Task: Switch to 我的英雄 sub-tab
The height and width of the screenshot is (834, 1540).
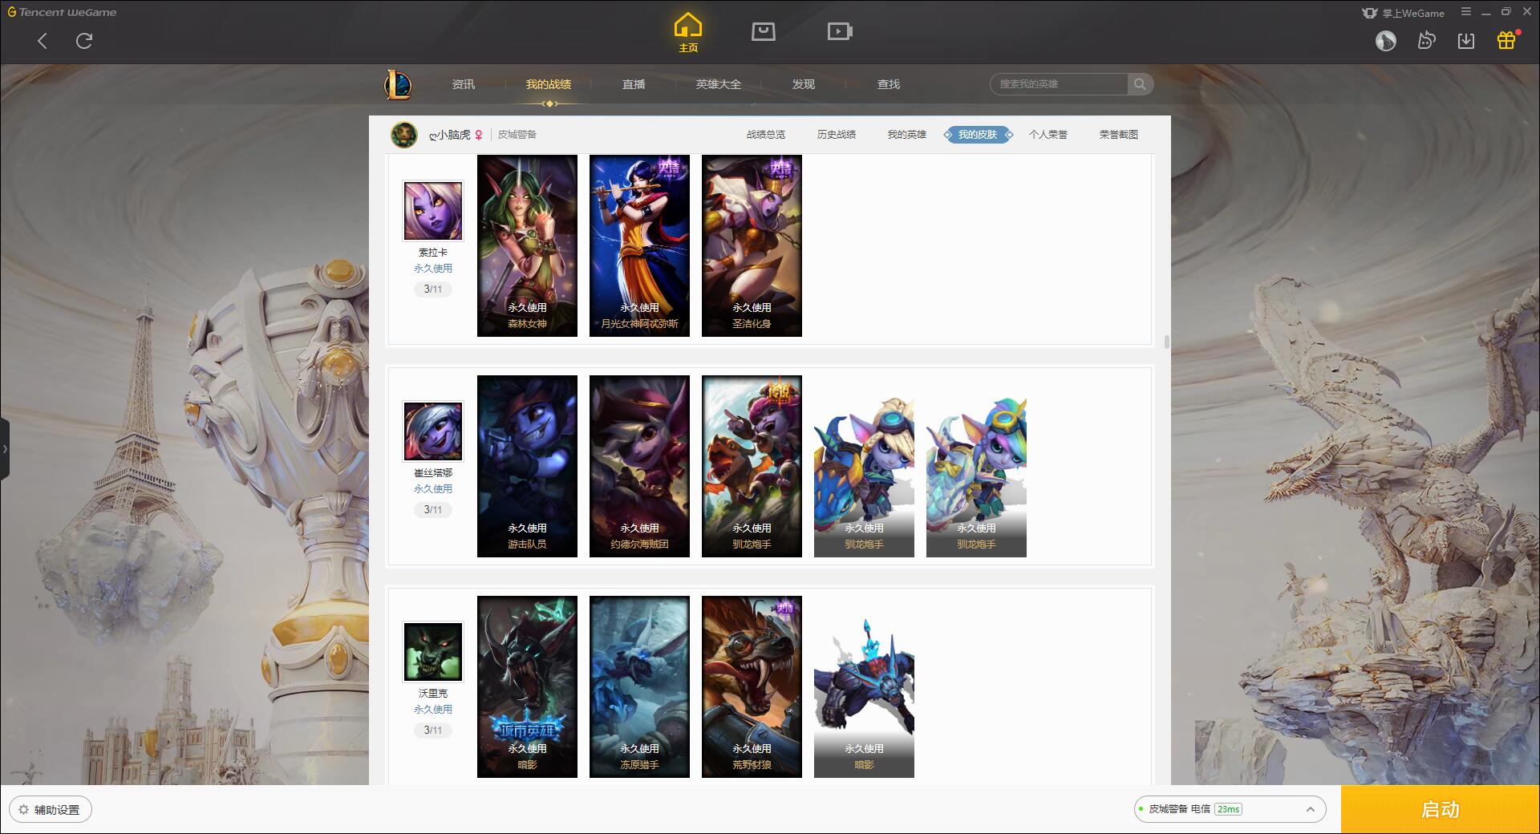Action: pyautogui.click(x=907, y=135)
